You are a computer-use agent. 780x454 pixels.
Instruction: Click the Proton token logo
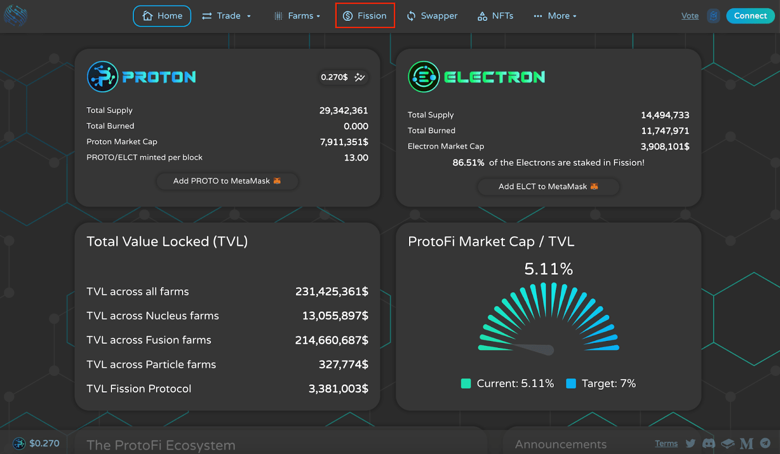pos(102,76)
